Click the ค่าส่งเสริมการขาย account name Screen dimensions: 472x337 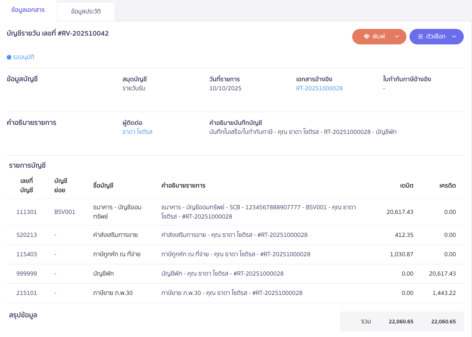click(x=115, y=235)
